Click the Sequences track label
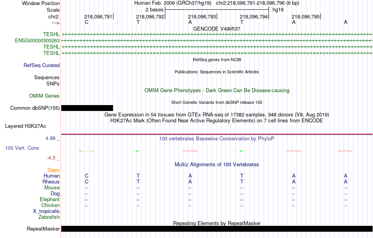373x238 pixels. pos(47,77)
